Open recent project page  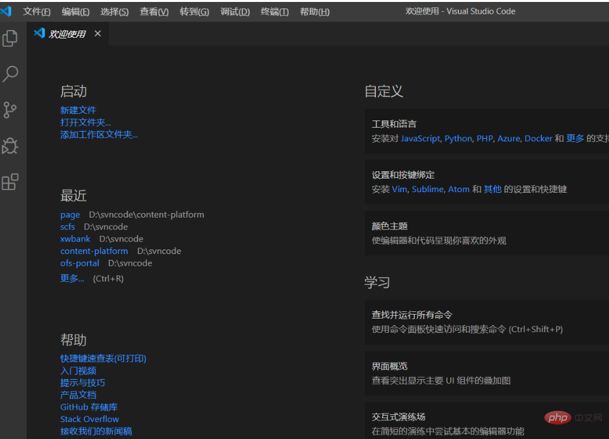pyautogui.click(x=70, y=214)
